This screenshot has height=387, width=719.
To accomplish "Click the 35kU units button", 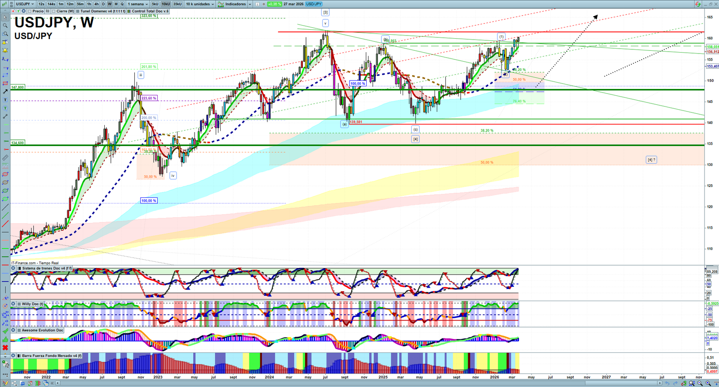I will (178, 4).
